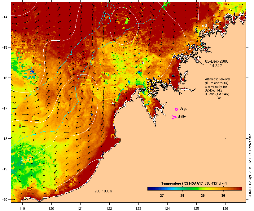The height and width of the screenshot is (211, 254).
Task: Click longitude axis label 122
Action: click(109, 209)
